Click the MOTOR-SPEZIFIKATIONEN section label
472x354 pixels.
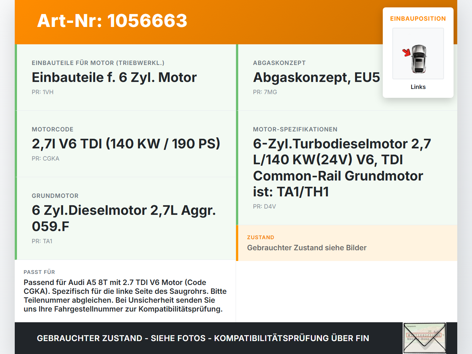295,129
